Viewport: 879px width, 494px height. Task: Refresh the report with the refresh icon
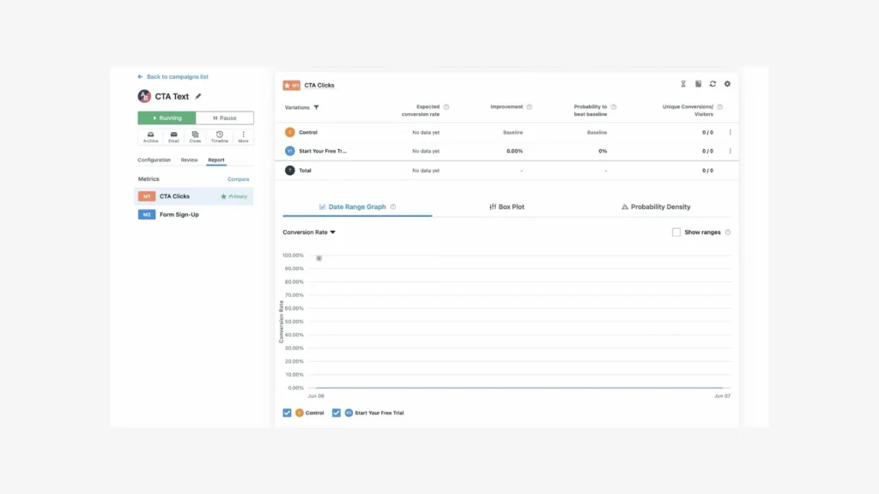(x=712, y=84)
